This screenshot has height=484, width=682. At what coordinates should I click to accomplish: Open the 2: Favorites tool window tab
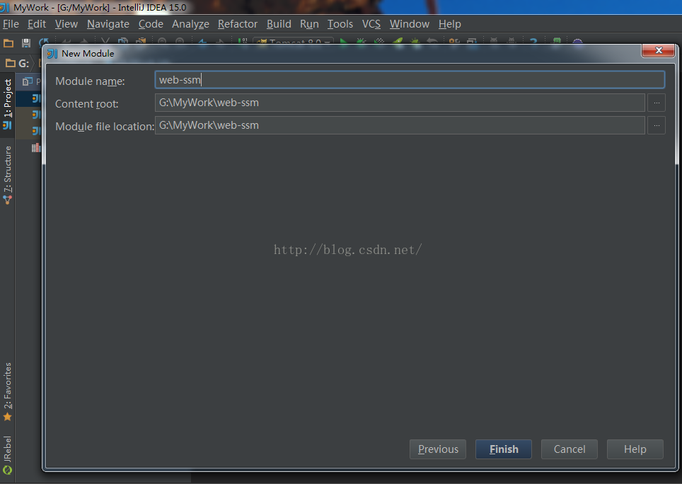click(x=7, y=391)
